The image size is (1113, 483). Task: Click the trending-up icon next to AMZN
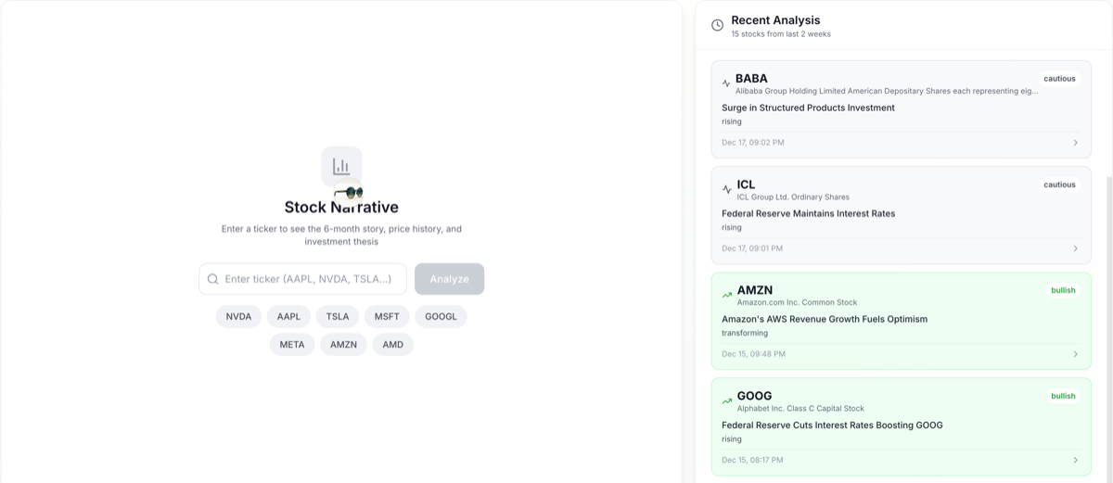tap(727, 295)
